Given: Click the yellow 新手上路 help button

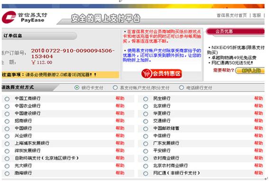Looking at the screenshot, I should pos(250,71).
